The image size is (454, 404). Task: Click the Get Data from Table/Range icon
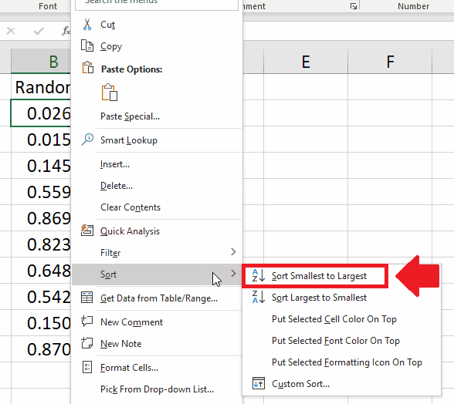[86, 298]
